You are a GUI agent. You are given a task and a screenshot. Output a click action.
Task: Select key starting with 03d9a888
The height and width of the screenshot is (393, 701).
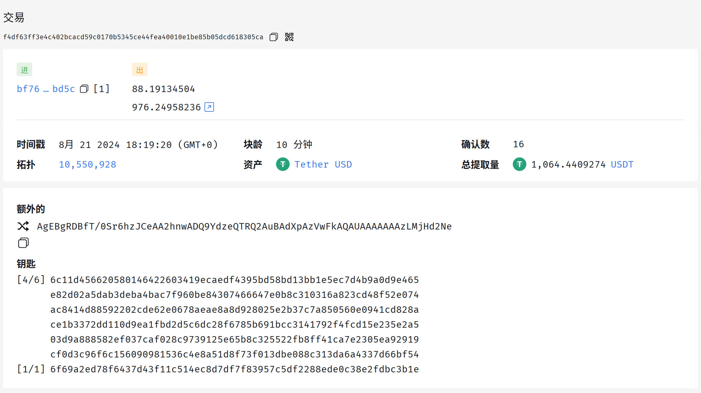[235, 340]
